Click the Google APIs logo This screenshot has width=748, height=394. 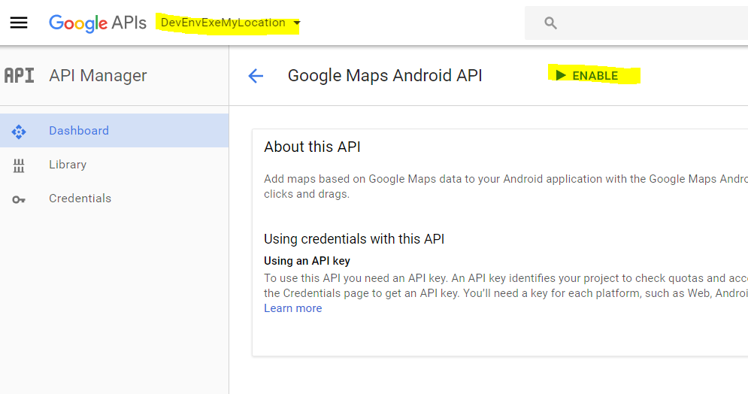tap(98, 23)
